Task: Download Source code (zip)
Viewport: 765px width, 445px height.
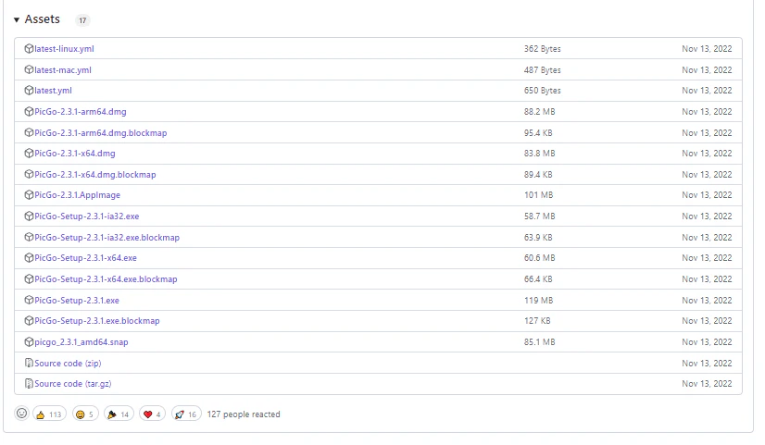Action: [68, 363]
